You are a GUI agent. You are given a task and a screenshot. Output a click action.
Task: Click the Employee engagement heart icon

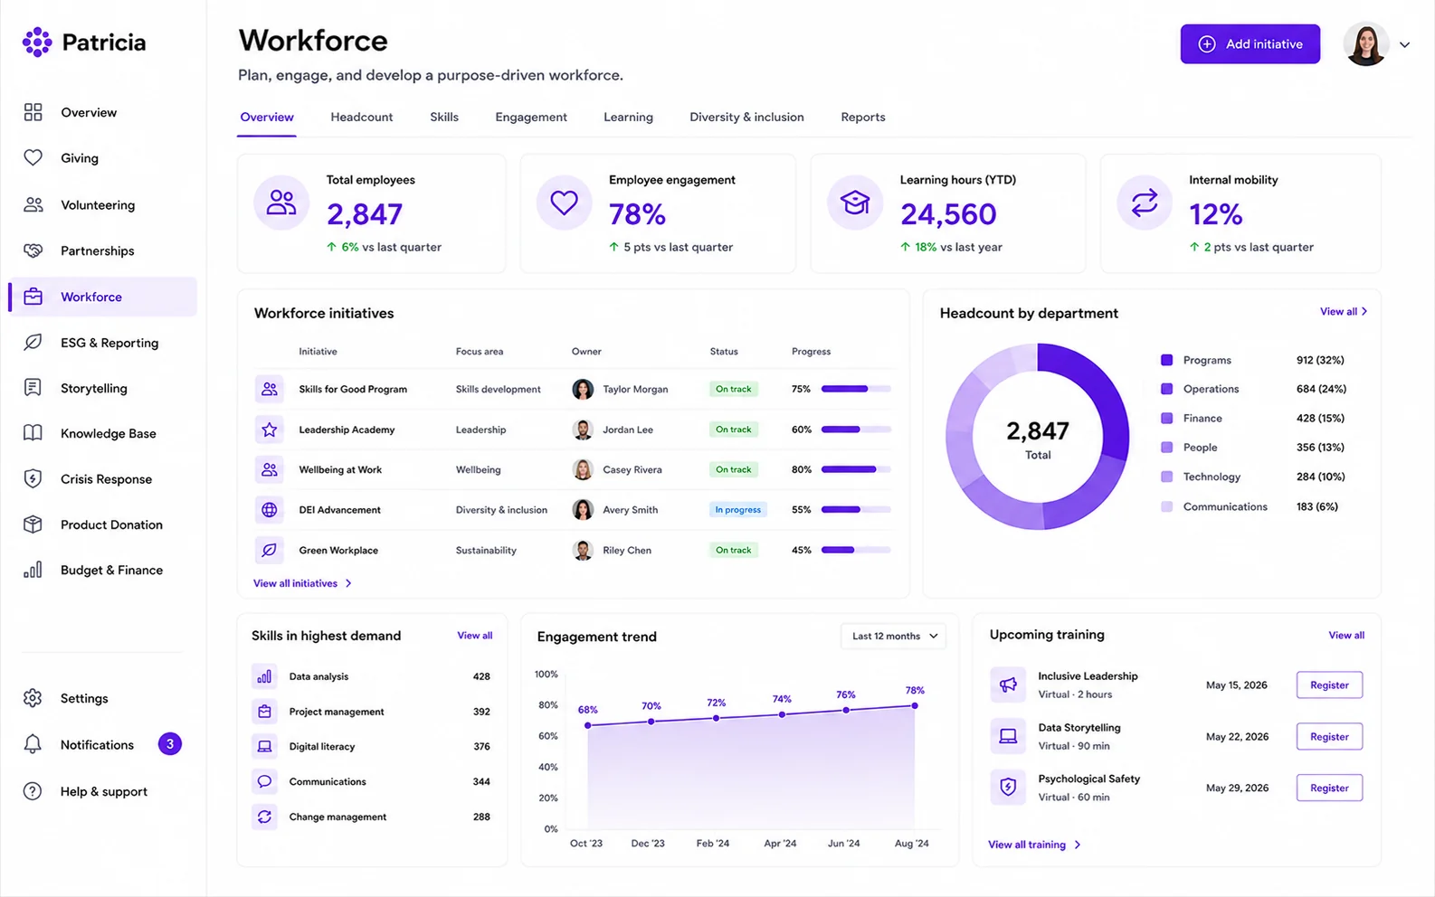click(564, 203)
